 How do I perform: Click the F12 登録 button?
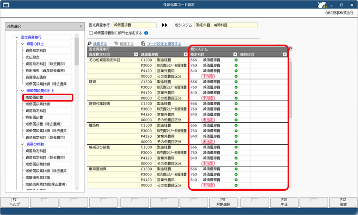[x=343, y=202]
